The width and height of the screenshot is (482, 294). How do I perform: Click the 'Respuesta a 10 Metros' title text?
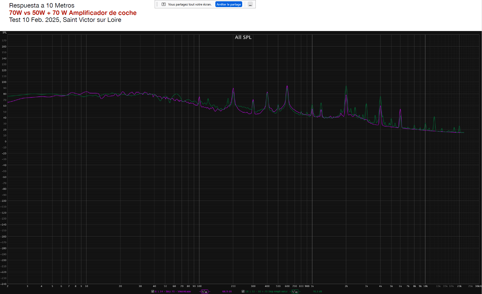[x=42, y=5]
